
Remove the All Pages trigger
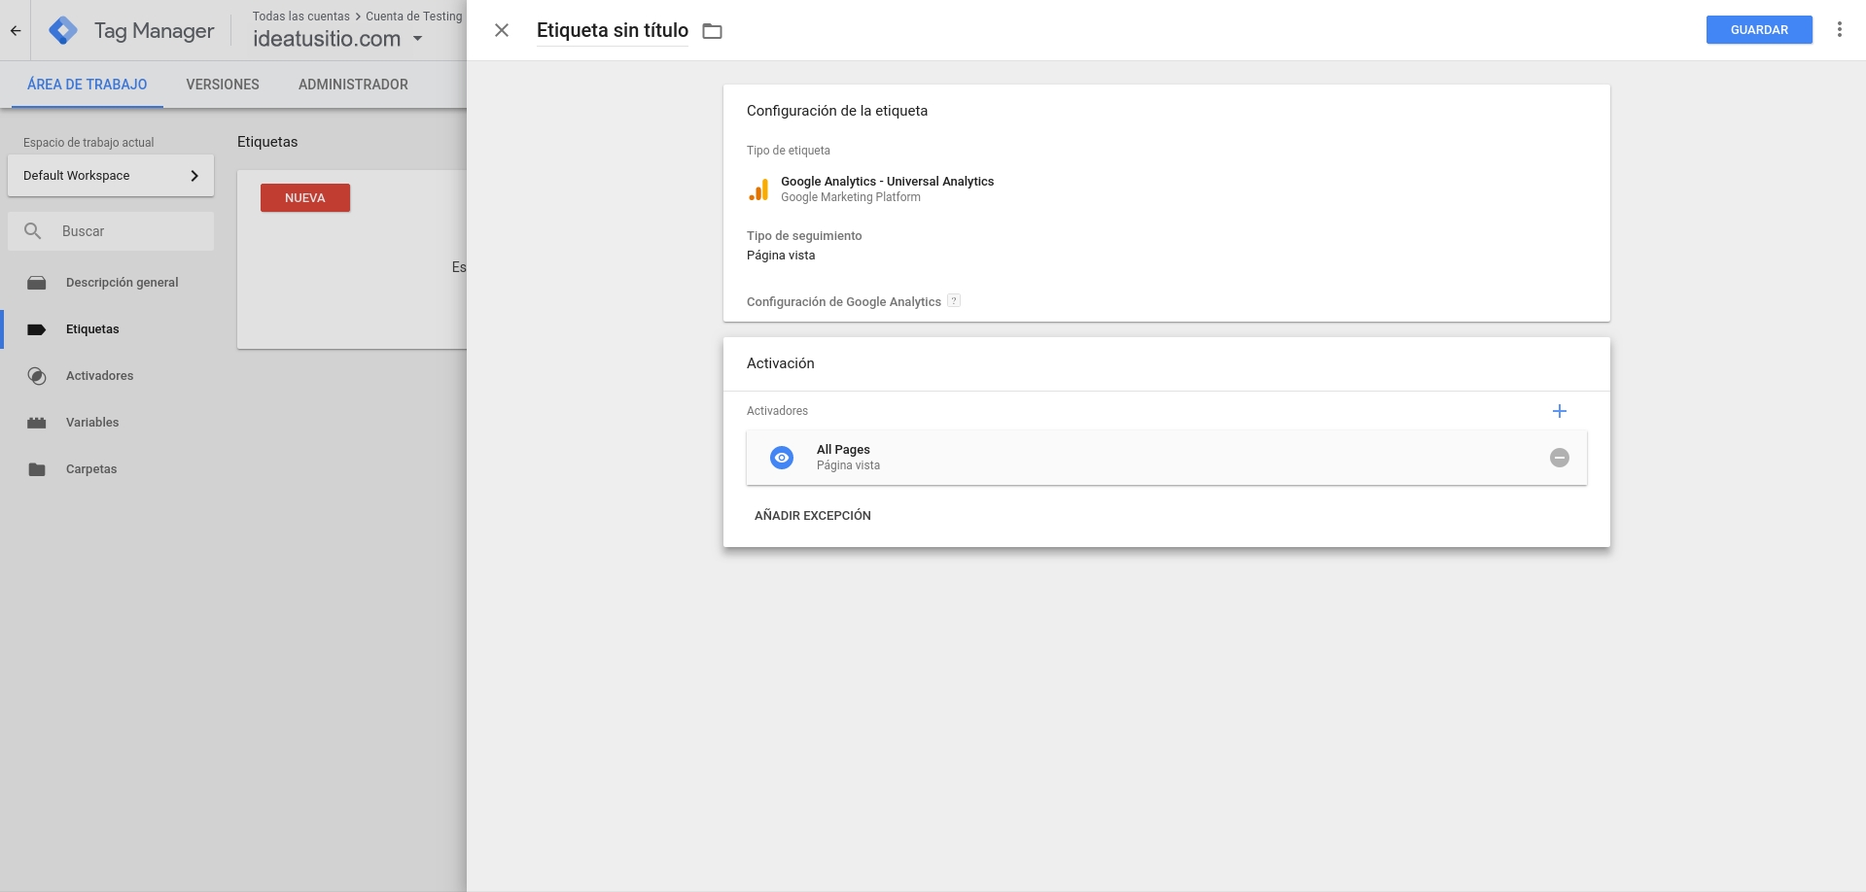pos(1559,458)
